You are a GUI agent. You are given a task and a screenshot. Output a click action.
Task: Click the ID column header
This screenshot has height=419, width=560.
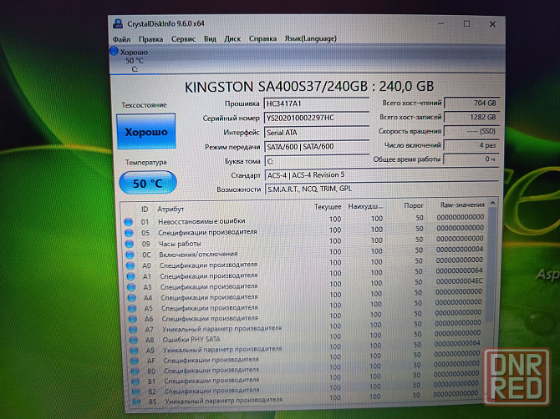tap(145, 209)
